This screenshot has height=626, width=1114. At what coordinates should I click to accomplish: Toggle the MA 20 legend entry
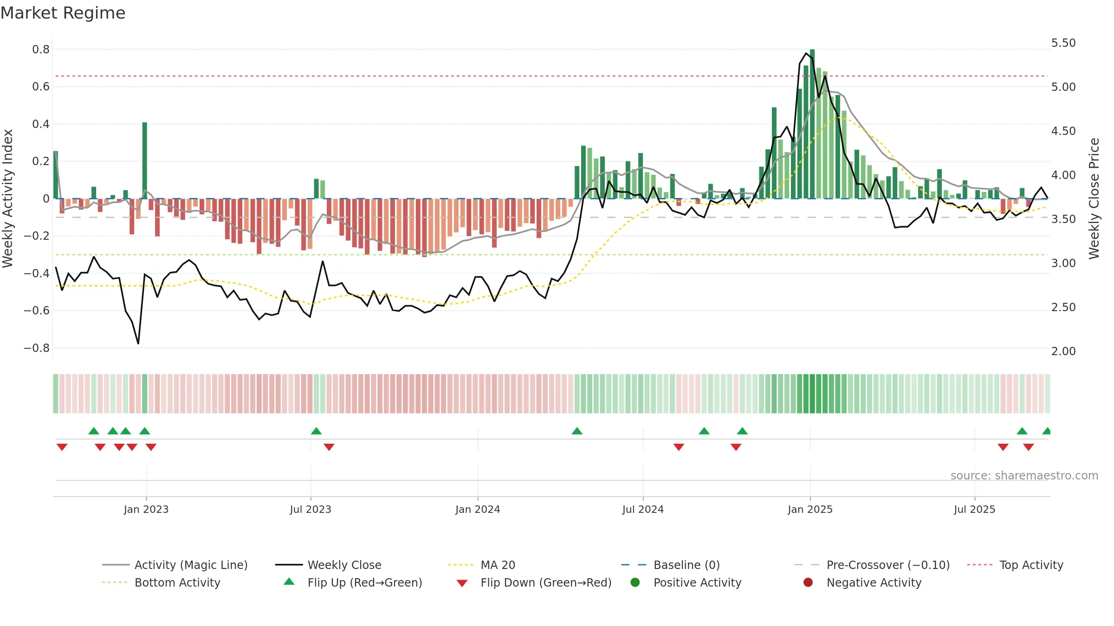coord(482,565)
